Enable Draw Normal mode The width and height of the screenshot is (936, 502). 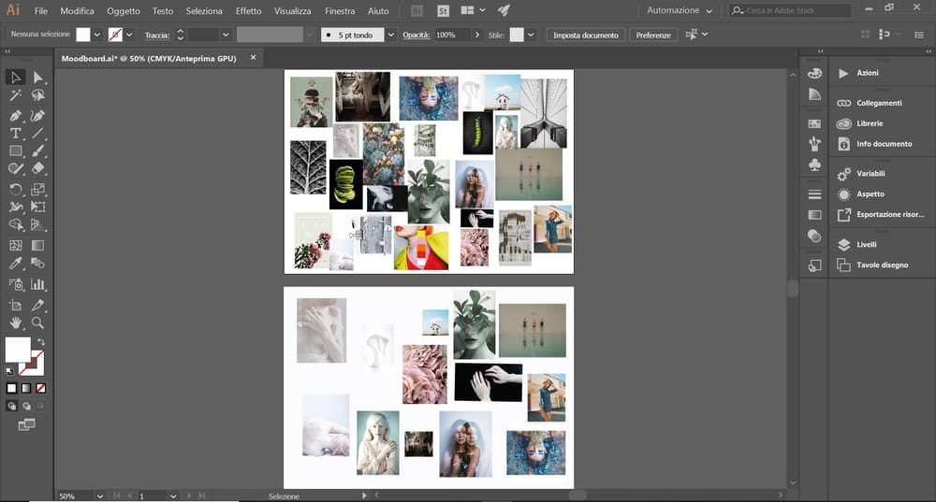pyautogui.click(x=11, y=406)
